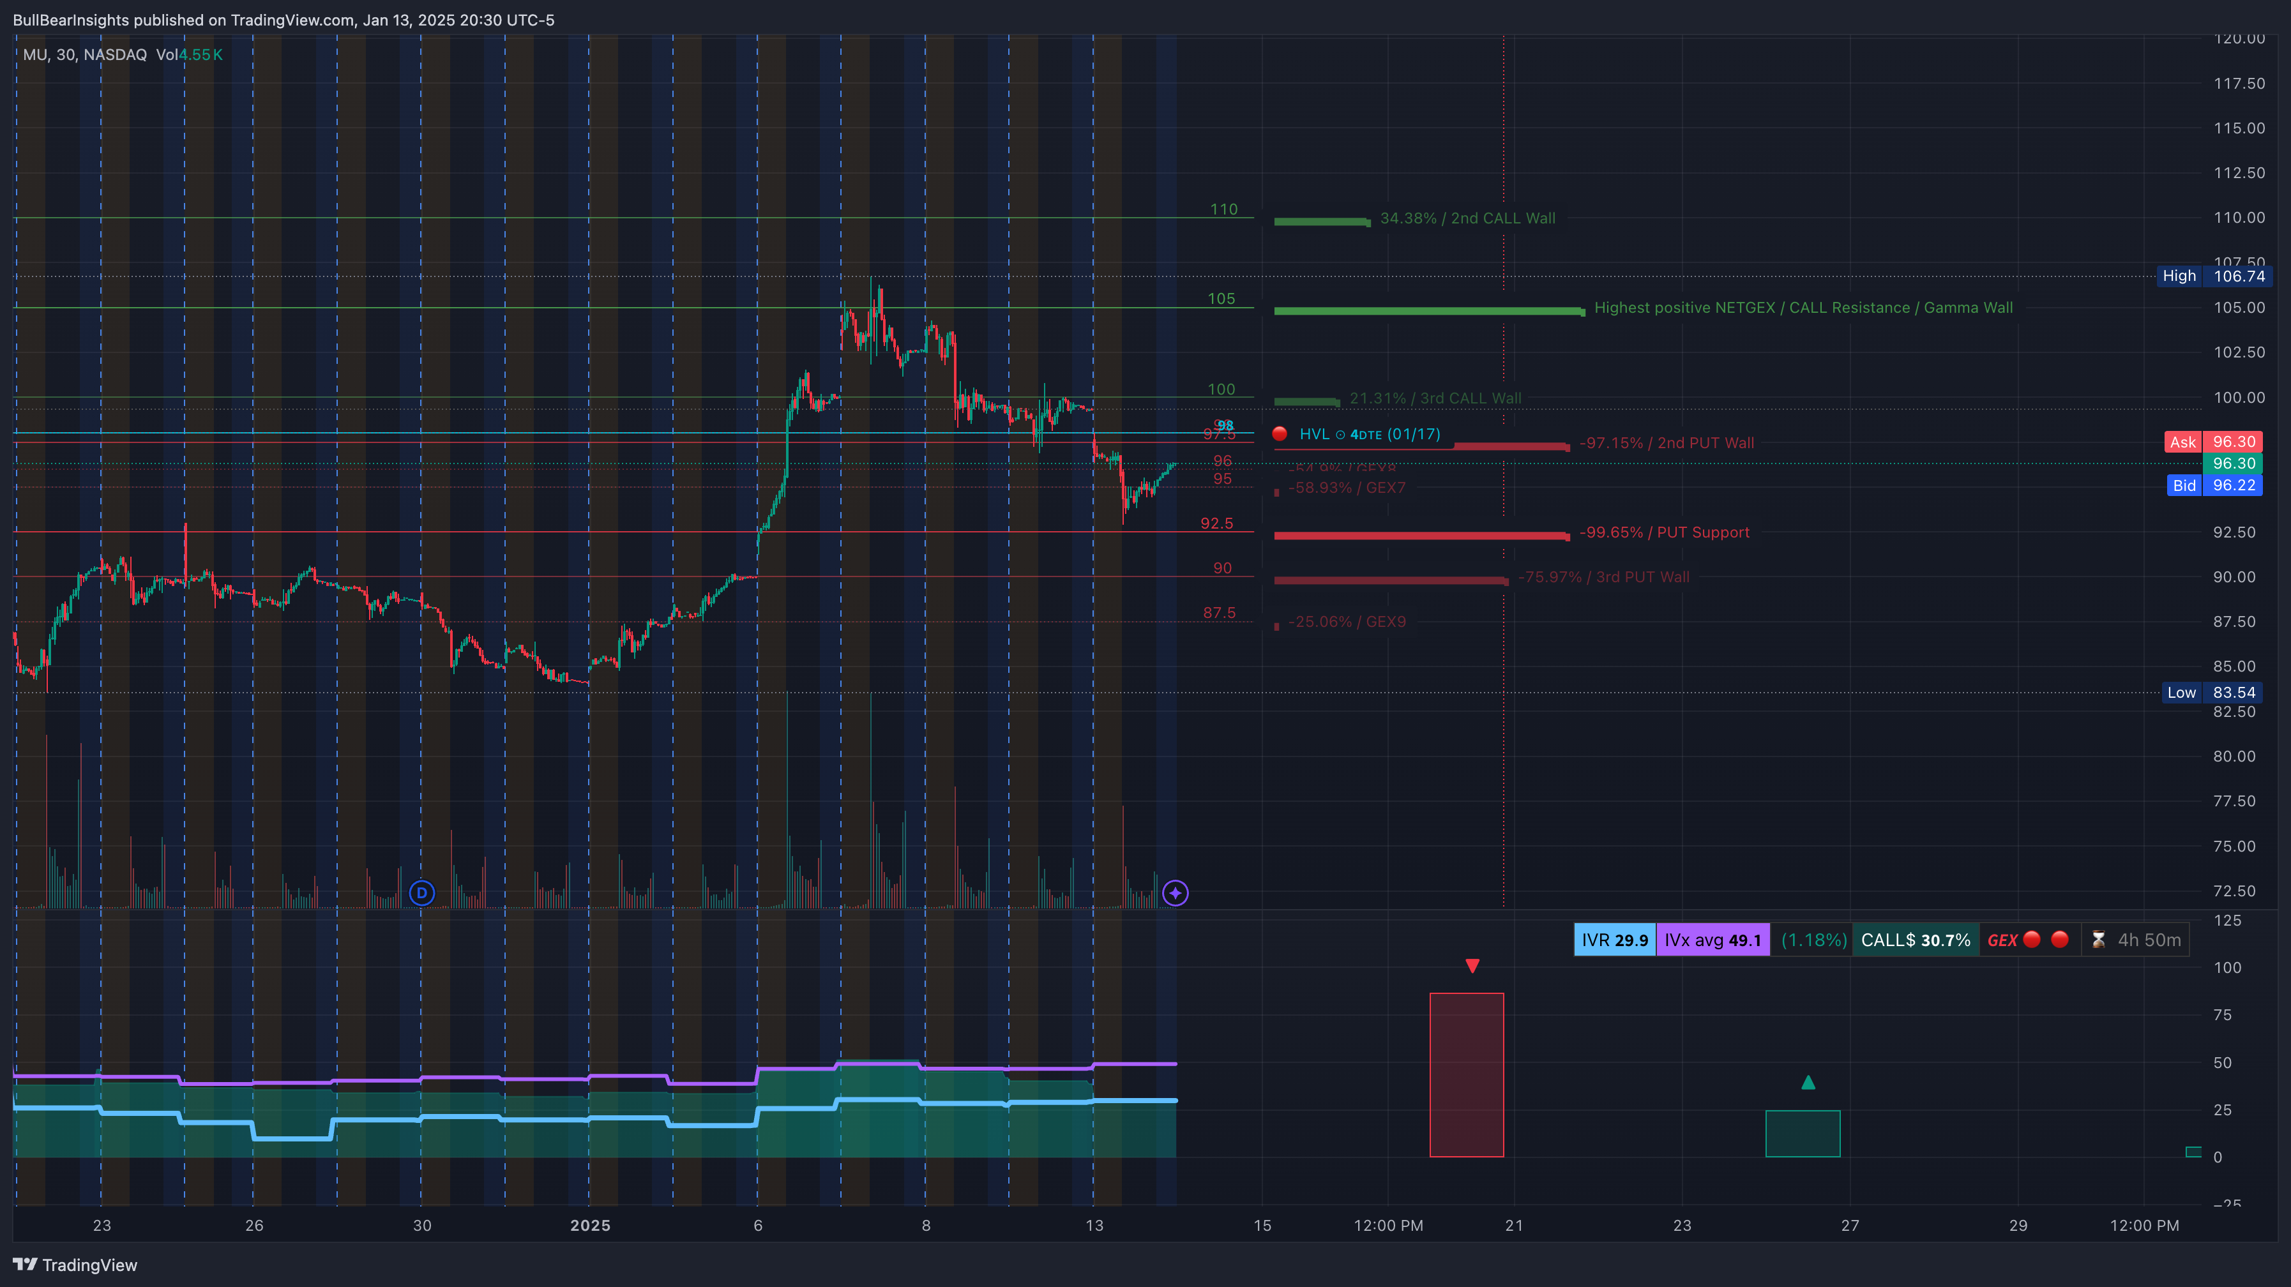Open the TradingView logo link
This screenshot has width=2291, height=1287.
[x=75, y=1265]
